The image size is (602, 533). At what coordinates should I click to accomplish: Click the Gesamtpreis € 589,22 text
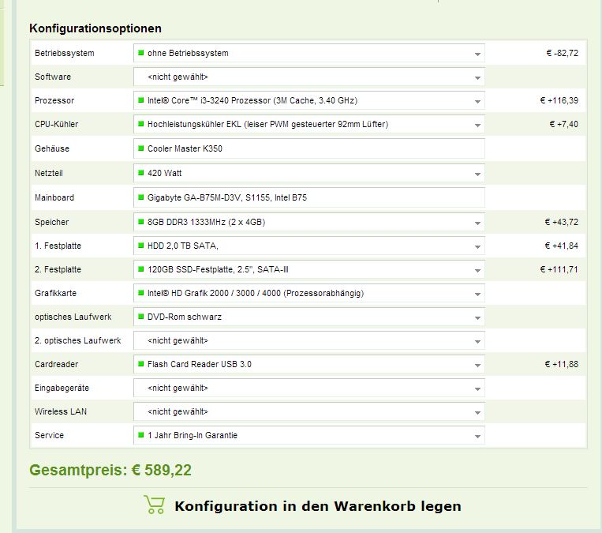(110, 471)
